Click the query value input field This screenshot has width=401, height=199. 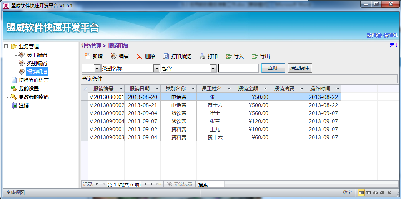coord(238,68)
